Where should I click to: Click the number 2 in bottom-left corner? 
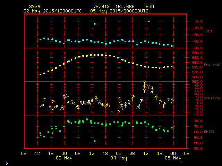[6, 163]
